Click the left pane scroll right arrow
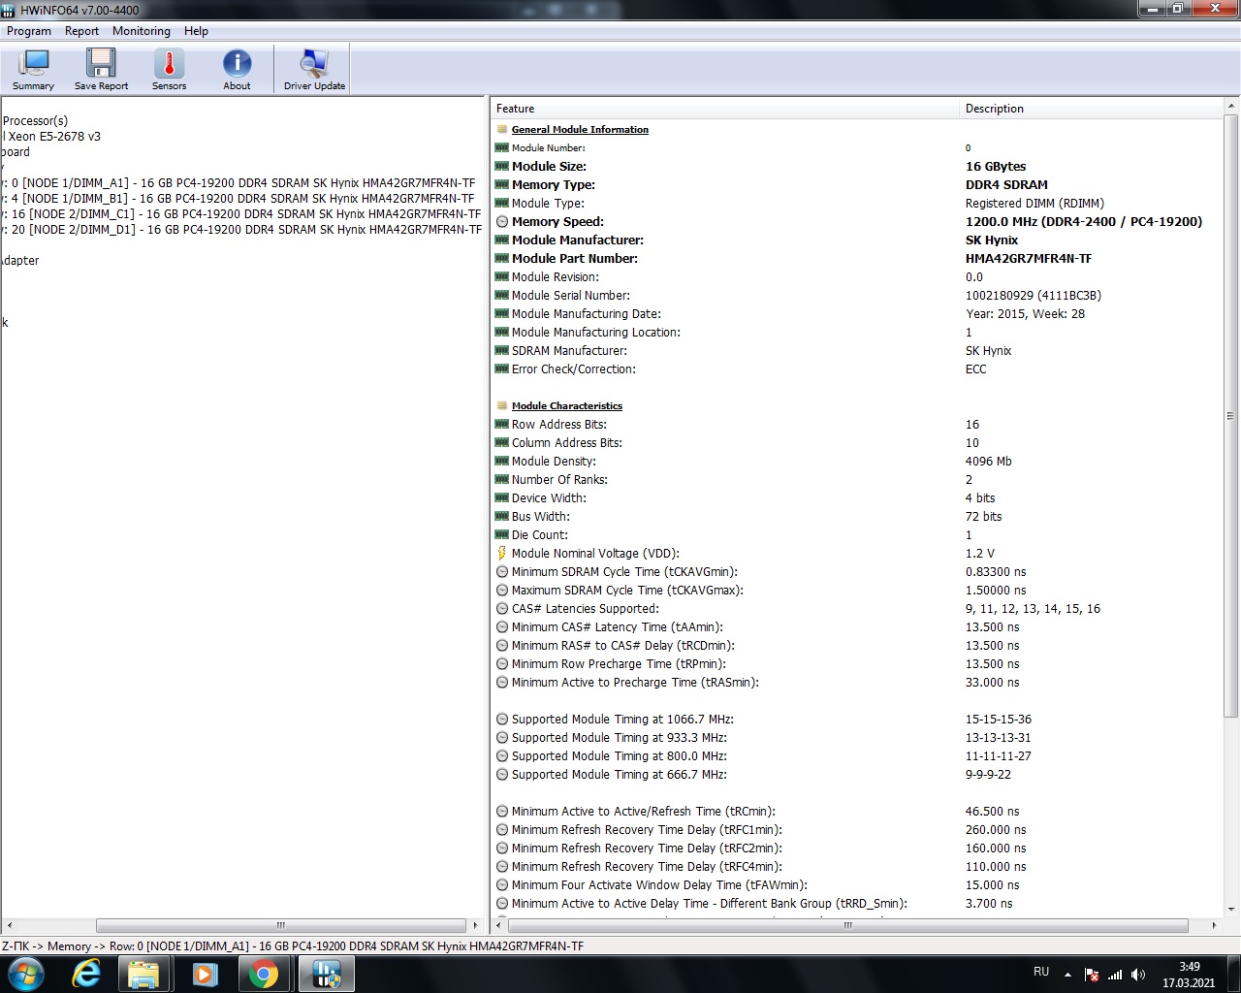The width and height of the screenshot is (1241, 993). [475, 925]
